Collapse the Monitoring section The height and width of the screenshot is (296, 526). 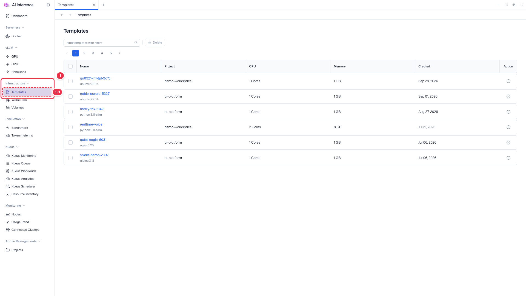point(15,206)
